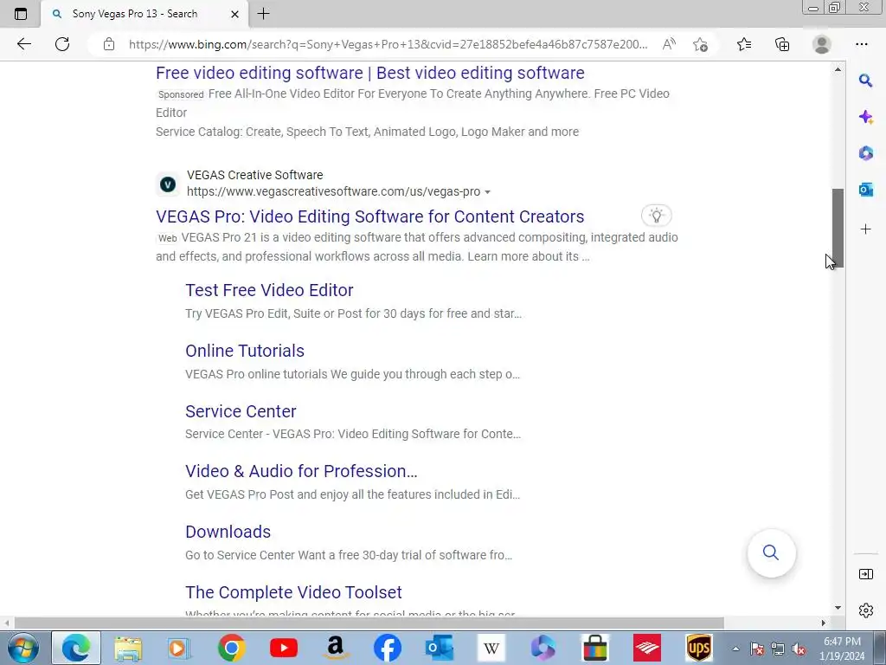Image resolution: width=886 pixels, height=665 pixels.
Task: Open Copilot sparkle icon in sidebar
Action: [865, 117]
